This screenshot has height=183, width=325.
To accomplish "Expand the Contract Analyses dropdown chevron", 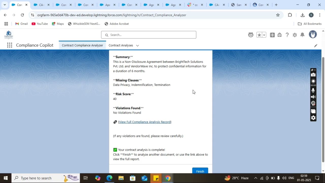I will [137, 45].
